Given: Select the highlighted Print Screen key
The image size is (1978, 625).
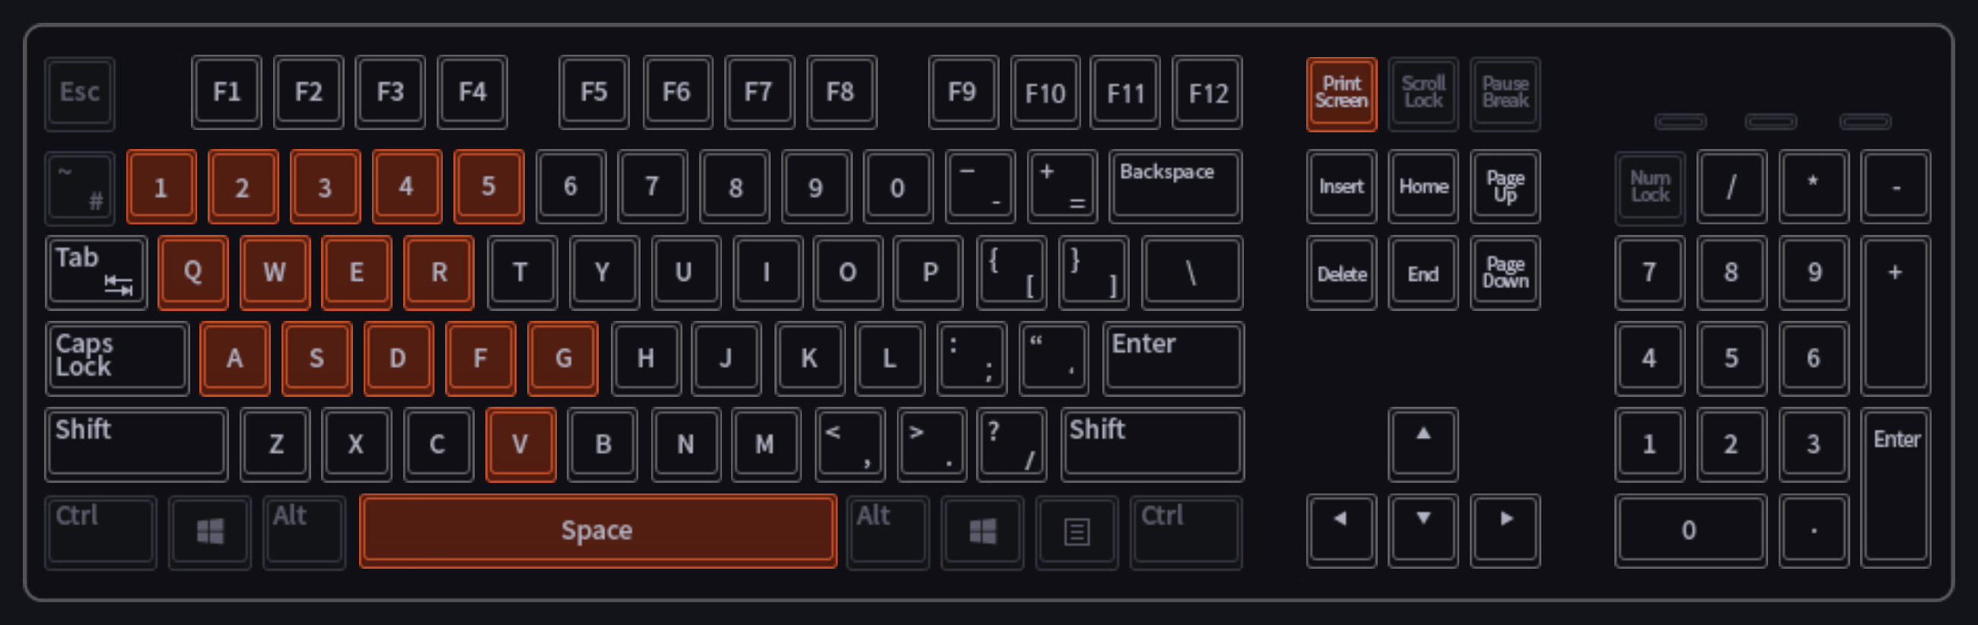Looking at the screenshot, I should coord(1340,94).
